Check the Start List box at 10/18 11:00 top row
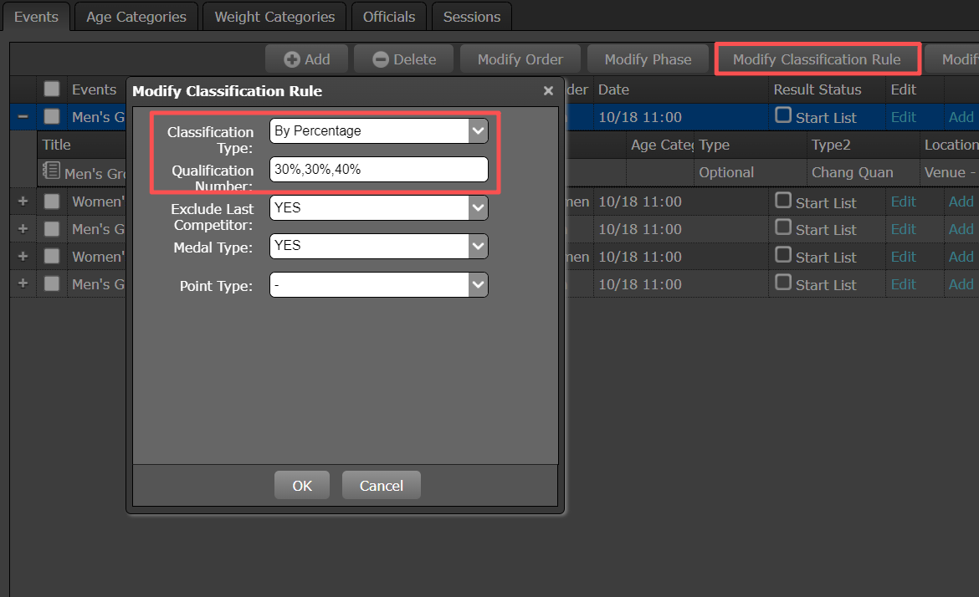The height and width of the screenshot is (597, 979). (783, 115)
